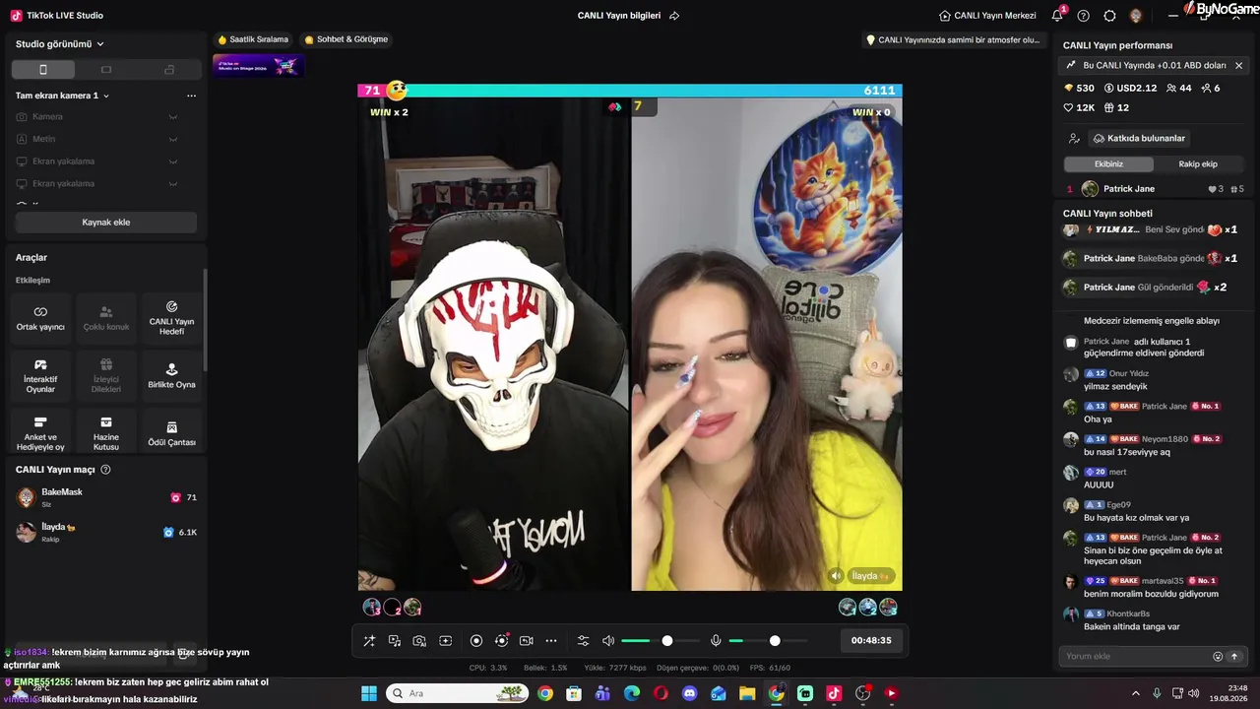The image size is (1260, 709).
Task: Open the settings gear in title bar
Action: (x=1110, y=16)
